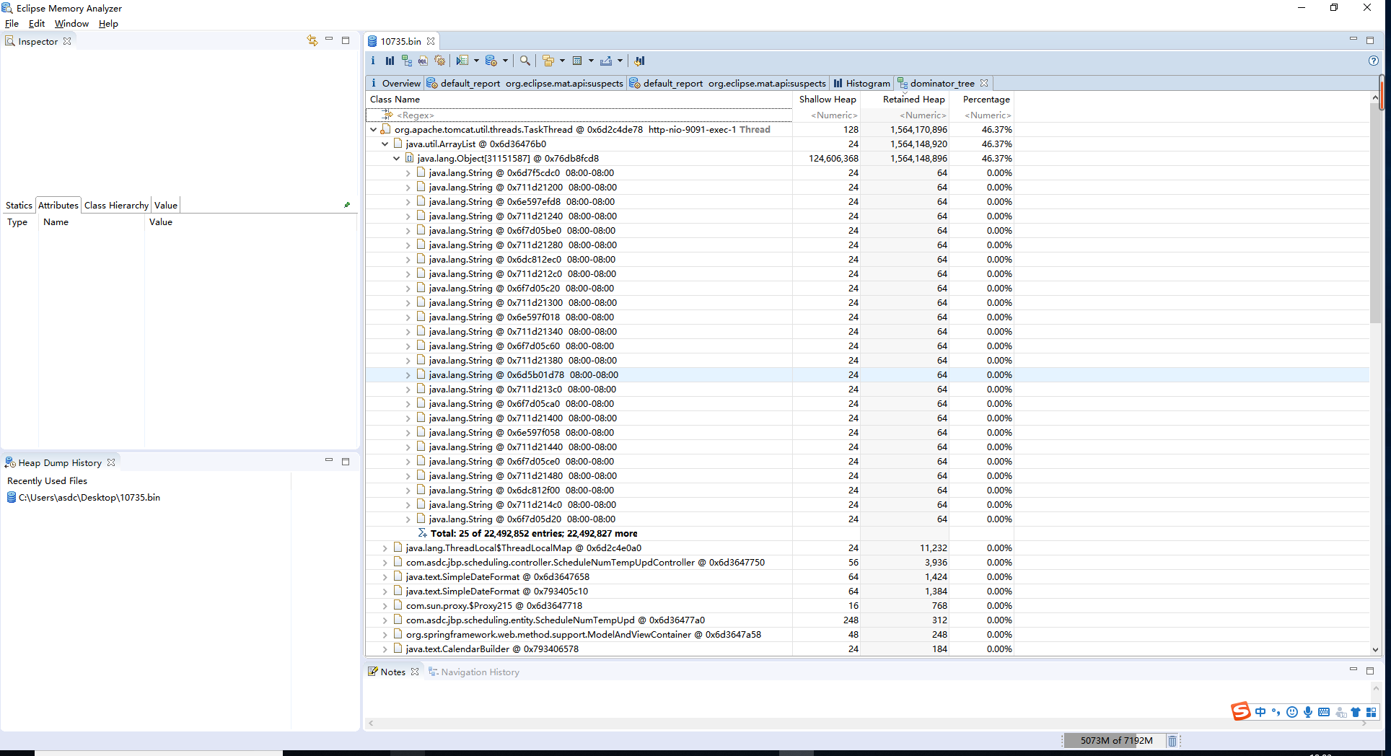
Task: Click the export results icon
Action: coord(606,61)
